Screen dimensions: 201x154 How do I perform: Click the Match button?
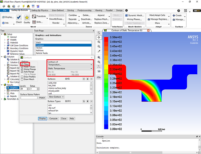point(42,98)
